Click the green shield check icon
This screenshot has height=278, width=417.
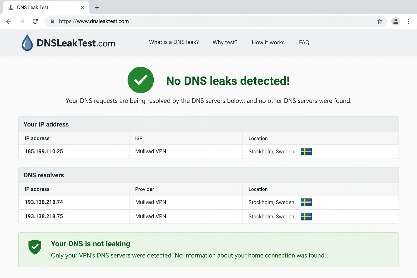[35, 247]
